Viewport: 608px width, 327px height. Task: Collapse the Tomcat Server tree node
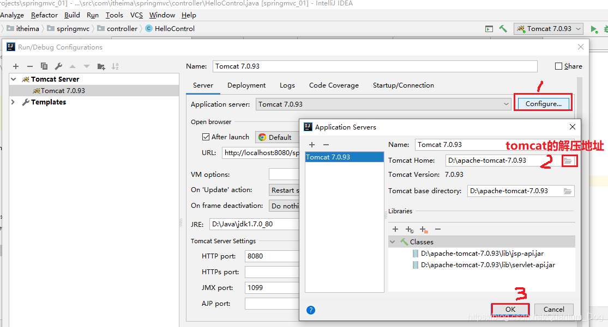pos(14,79)
